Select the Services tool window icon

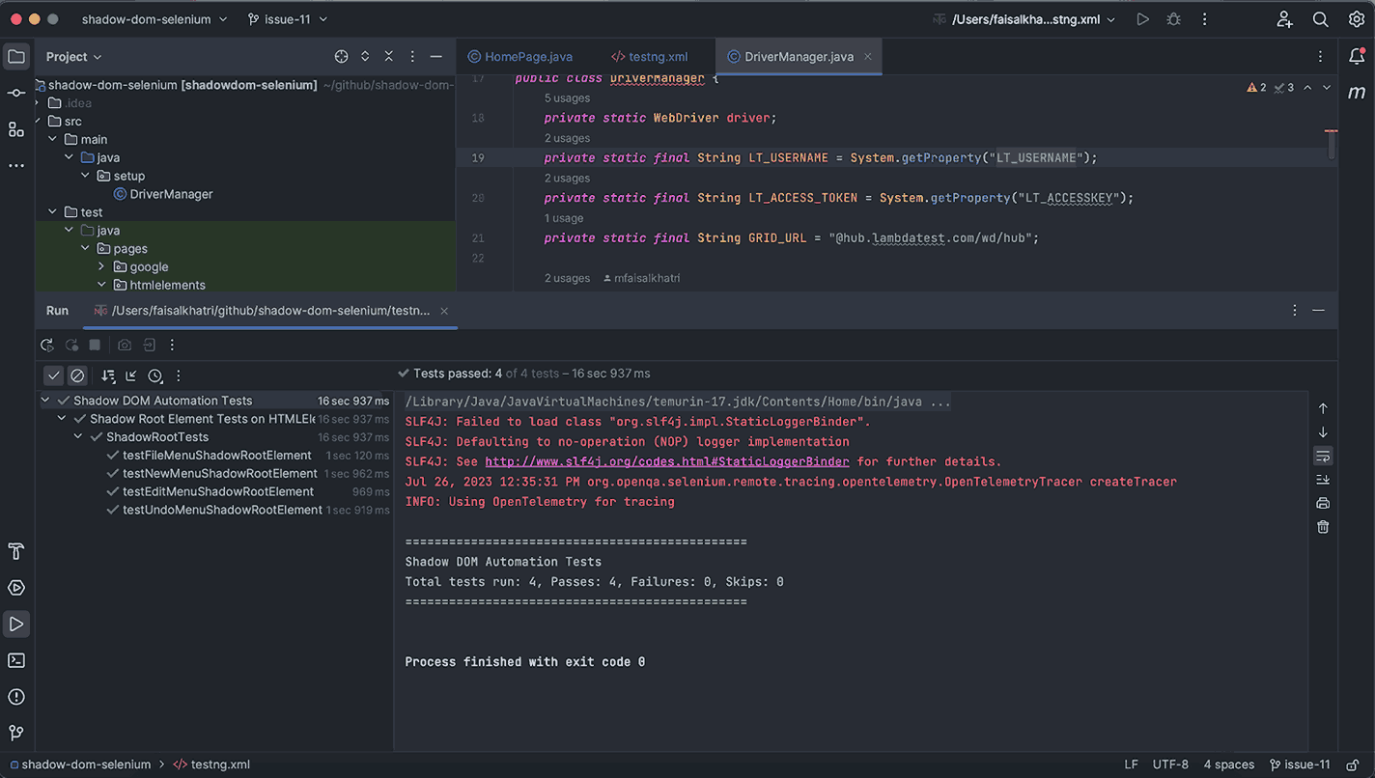15,587
